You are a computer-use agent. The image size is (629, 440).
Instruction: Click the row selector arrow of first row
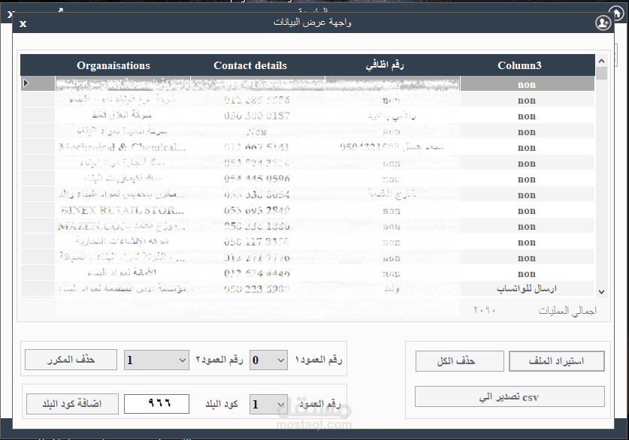(x=26, y=83)
